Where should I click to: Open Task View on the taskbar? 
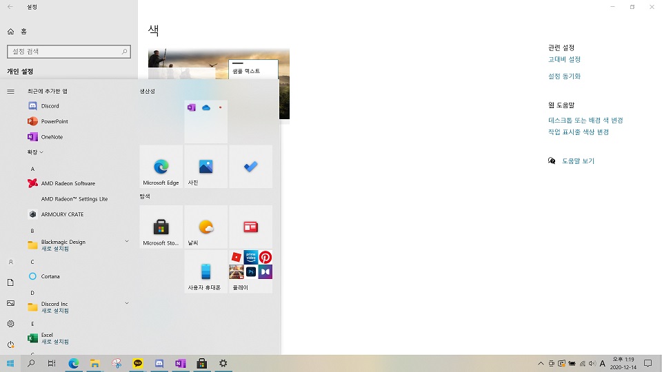tap(52, 363)
